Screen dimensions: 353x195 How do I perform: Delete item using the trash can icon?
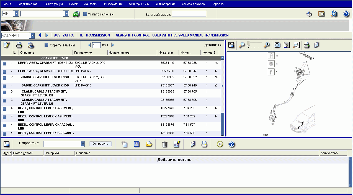pyautogui.click(x=165, y=144)
